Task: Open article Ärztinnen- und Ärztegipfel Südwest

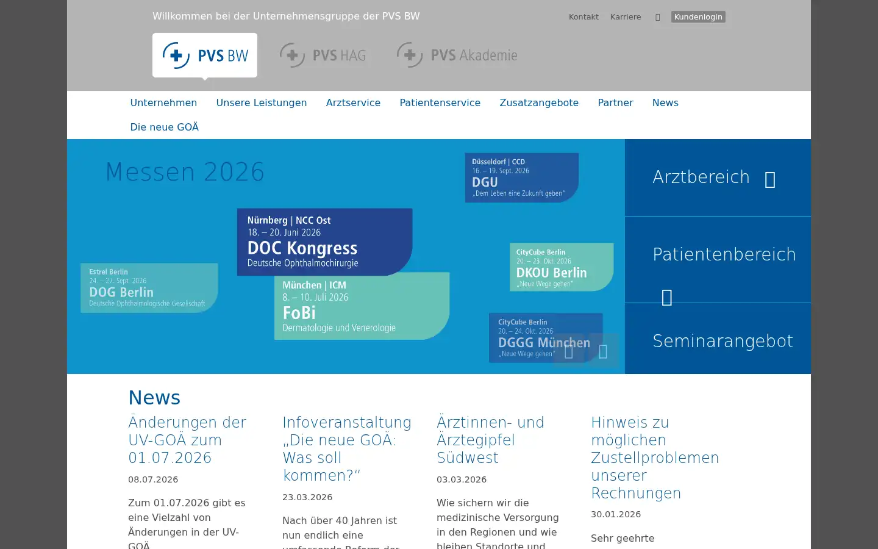Action: (490, 440)
